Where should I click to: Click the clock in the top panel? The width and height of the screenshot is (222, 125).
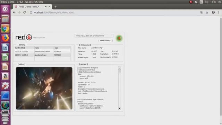point(213,2)
